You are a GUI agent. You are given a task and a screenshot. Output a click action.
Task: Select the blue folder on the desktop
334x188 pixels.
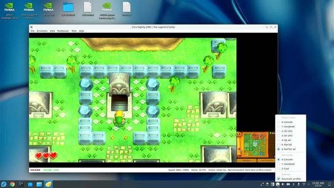pyautogui.click(x=68, y=7)
